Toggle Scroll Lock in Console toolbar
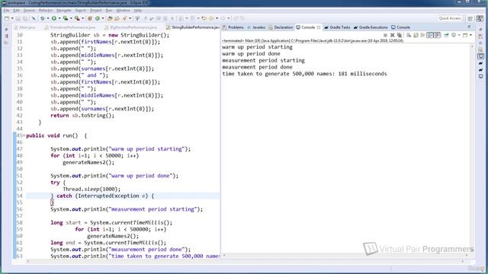Viewport: 488px width, 274px height. coord(416,35)
